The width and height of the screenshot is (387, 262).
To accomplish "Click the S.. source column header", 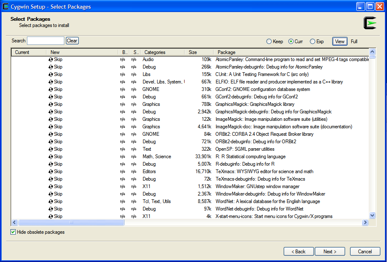I will click(135, 52).
